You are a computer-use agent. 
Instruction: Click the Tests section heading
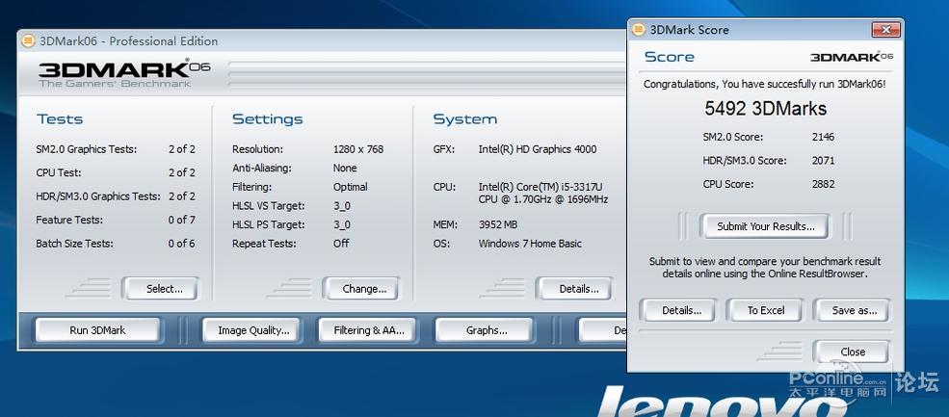pos(60,119)
